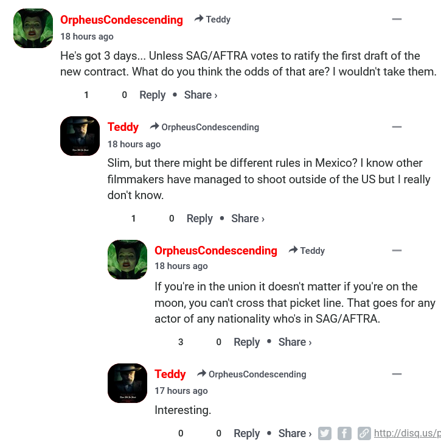The width and height of the screenshot is (441, 445).
Task: Reply to the picket line comment
Action: pos(246,342)
